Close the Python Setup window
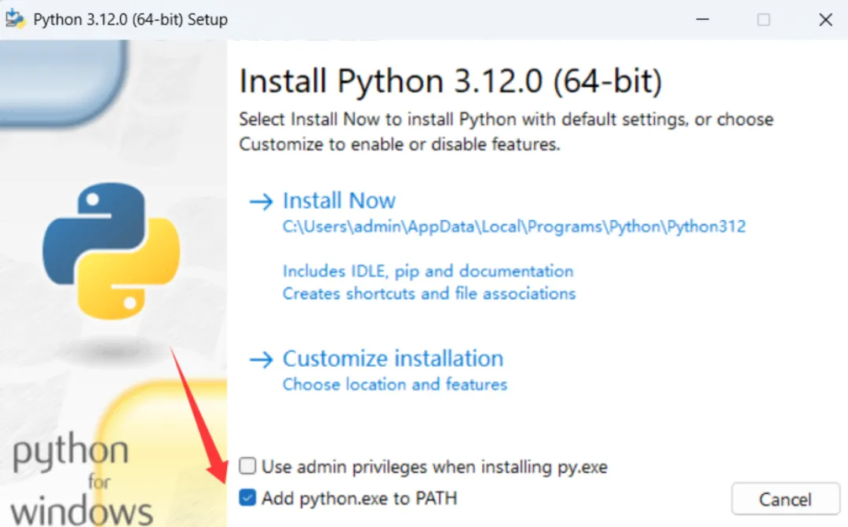 pos(825,20)
